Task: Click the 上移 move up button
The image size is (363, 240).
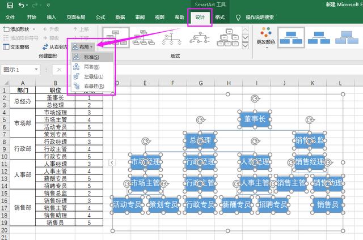Action: point(81,29)
